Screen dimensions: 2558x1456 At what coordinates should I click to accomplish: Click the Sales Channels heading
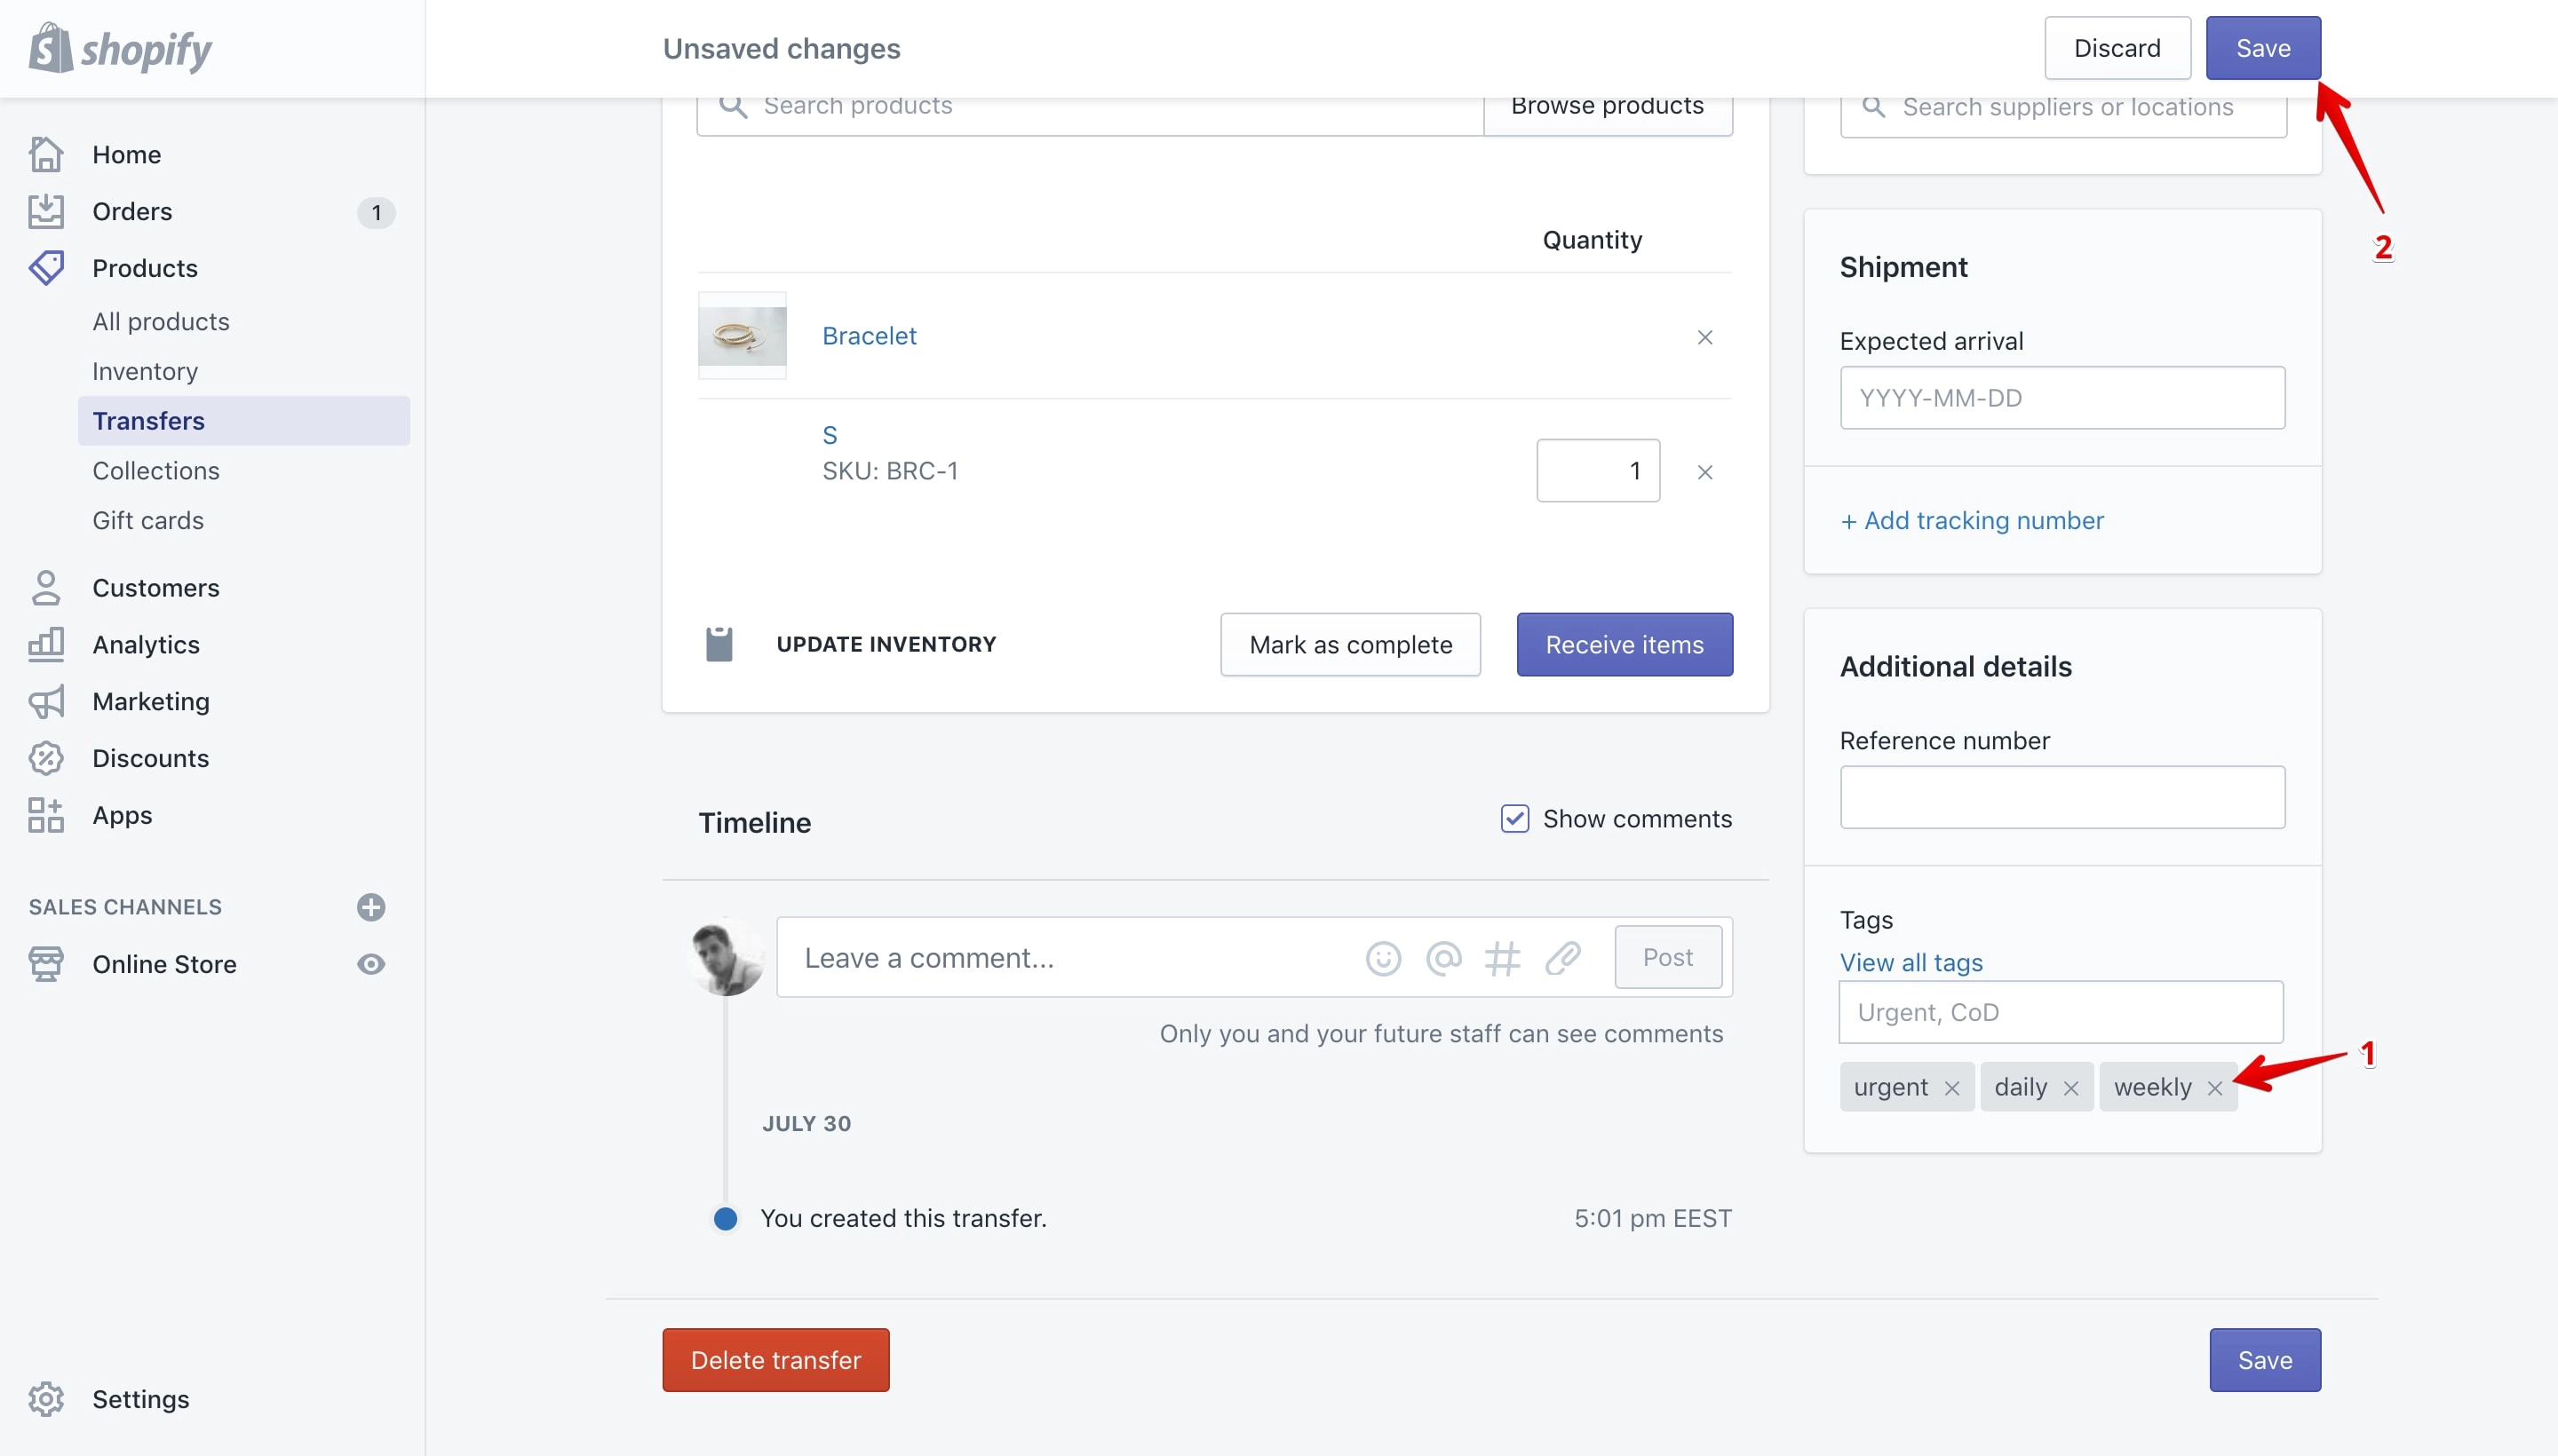125,907
